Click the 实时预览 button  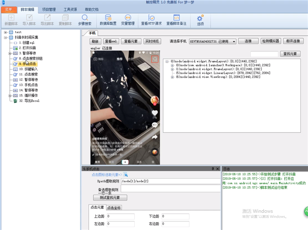(152, 42)
